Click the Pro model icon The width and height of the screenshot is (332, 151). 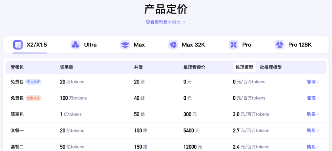pyautogui.click(x=234, y=45)
